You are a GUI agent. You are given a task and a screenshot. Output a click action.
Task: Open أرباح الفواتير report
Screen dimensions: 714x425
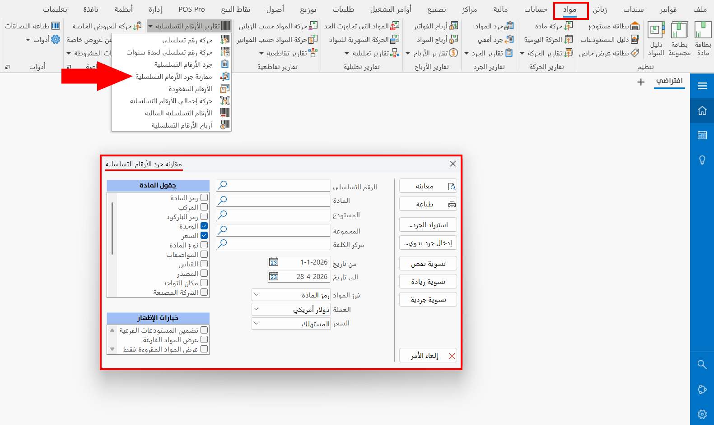tap(436, 26)
